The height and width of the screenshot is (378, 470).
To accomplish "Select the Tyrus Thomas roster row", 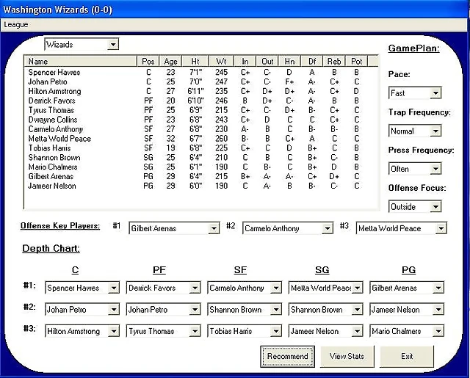I will [200, 110].
